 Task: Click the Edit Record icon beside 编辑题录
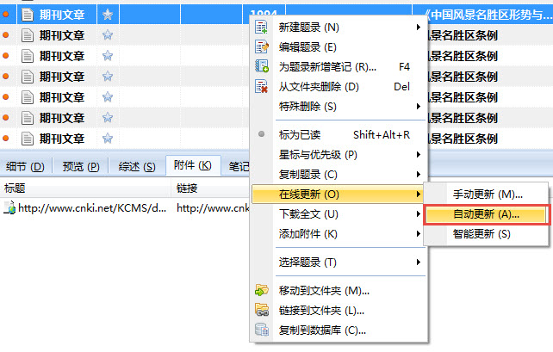(261, 46)
